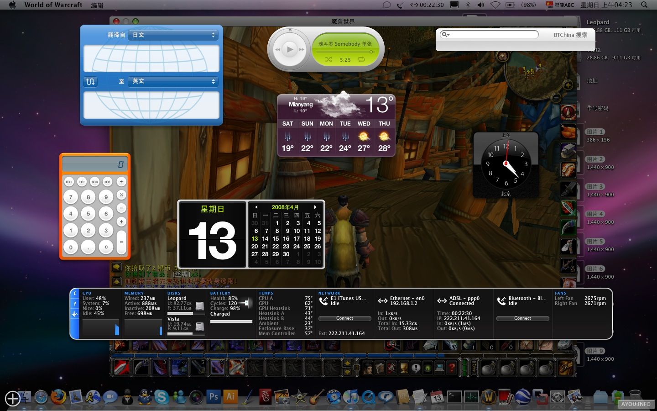Launch Illustrator from the Dock
This screenshot has width=657, height=411.
(x=230, y=397)
